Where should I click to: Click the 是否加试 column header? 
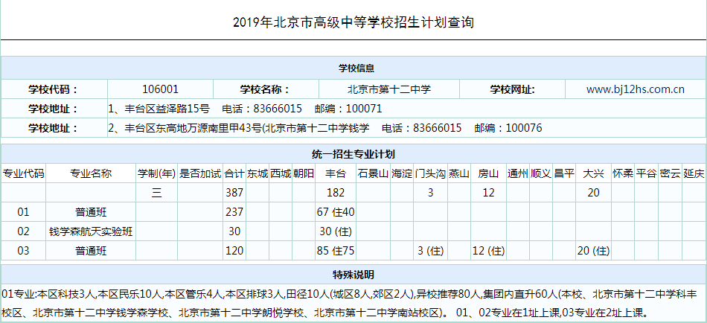coord(200,173)
